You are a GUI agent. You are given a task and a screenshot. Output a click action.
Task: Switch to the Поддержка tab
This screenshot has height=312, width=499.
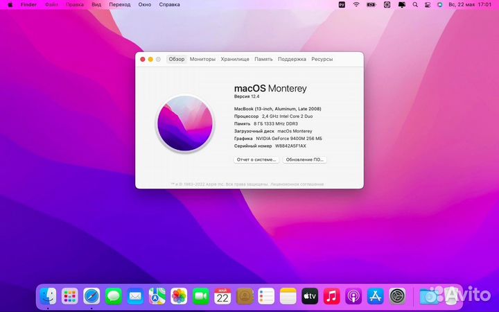292,59
